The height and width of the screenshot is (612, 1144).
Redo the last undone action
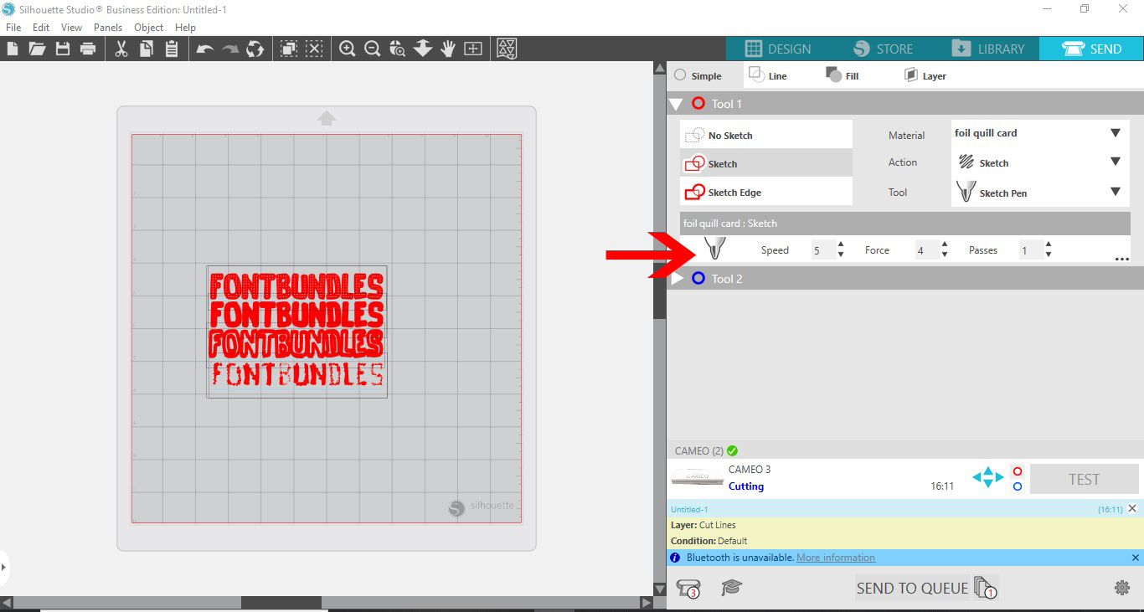coord(230,49)
